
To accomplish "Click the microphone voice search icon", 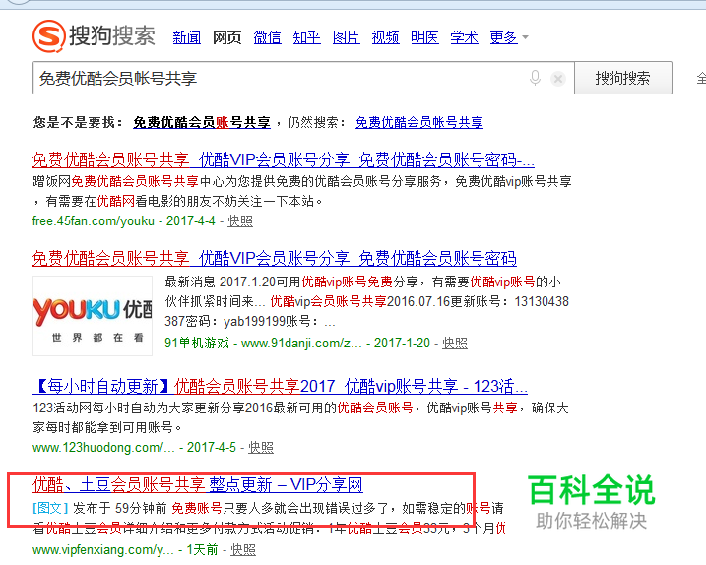I will point(535,78).
